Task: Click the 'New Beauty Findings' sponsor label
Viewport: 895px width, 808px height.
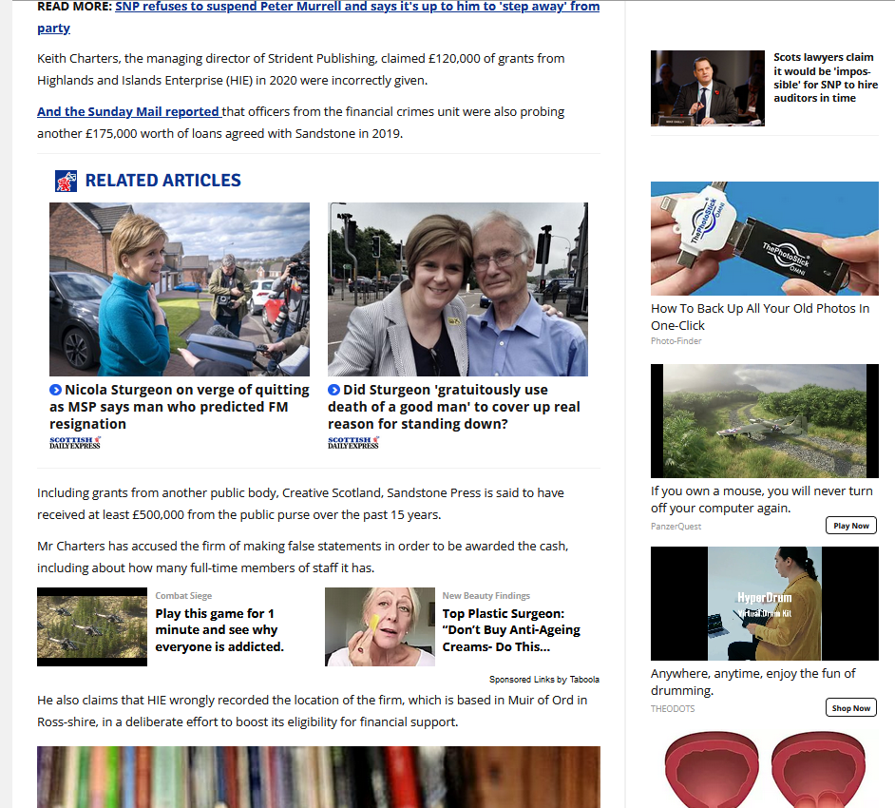Action: tap(486, 596)
